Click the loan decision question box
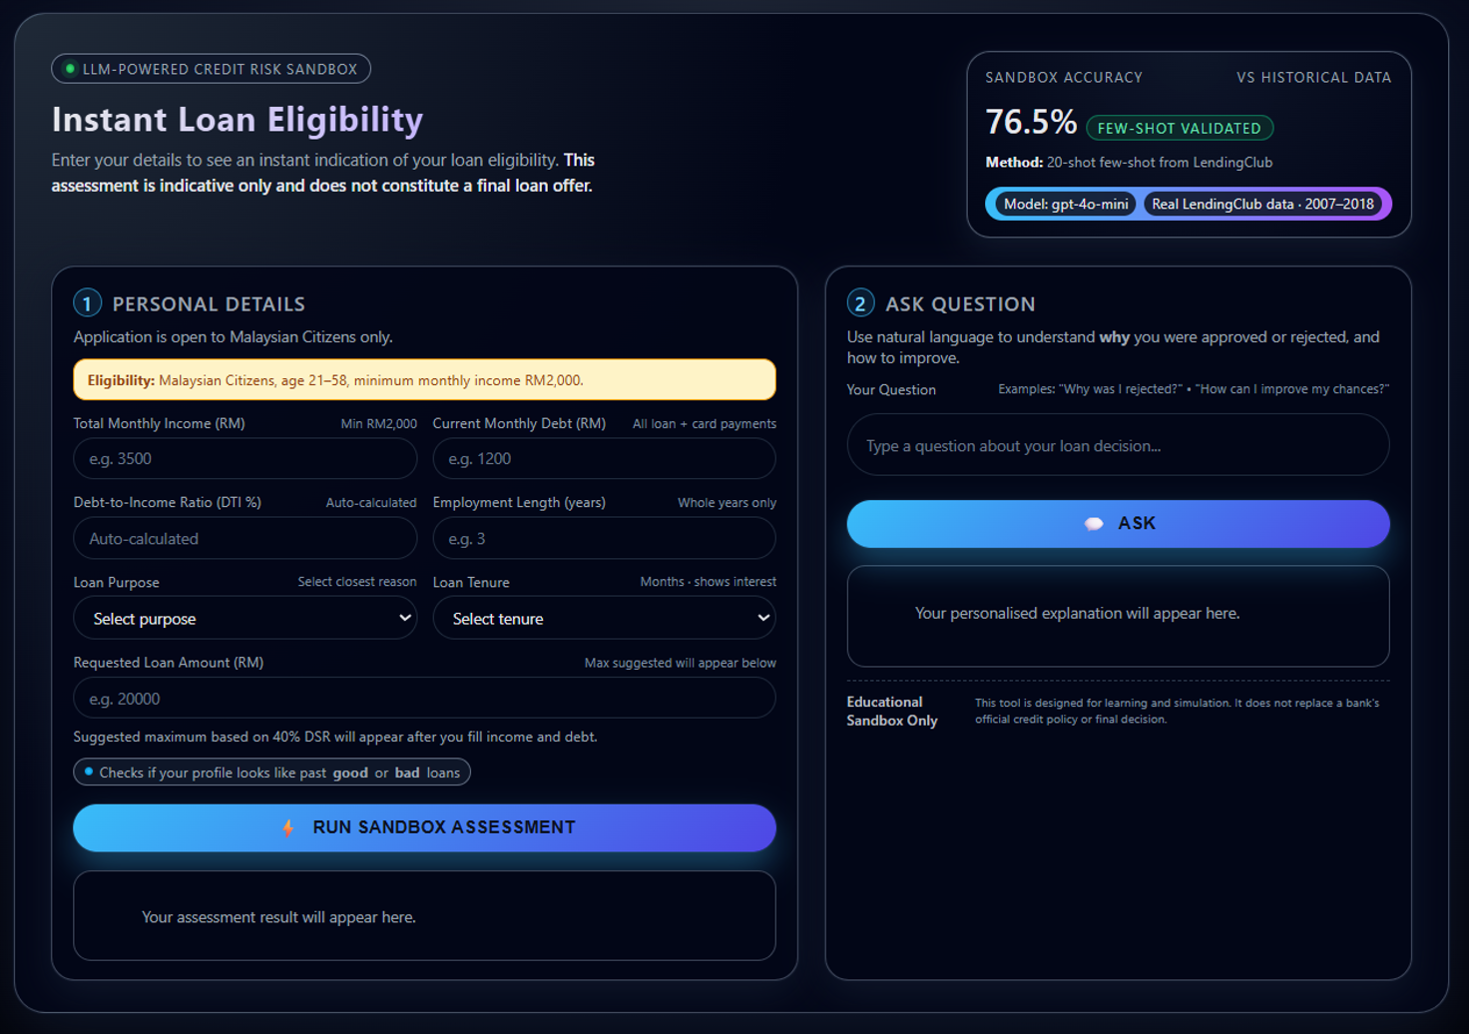This screenshot has height=1034, width=1469. [1118, 445]
